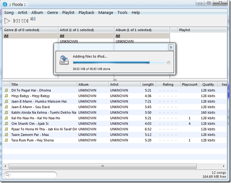231x183 pixels.
Task: Click the note icon of Dil To Pagal Hai
Action: click(x=6, y=90)
